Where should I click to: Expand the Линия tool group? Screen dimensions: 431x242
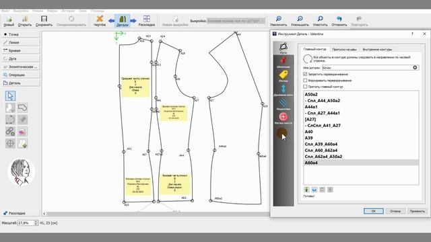coord(21,42)
